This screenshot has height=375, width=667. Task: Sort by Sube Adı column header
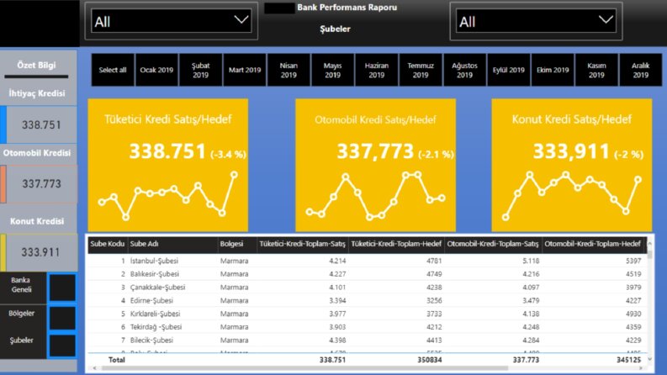pos(172,244)
